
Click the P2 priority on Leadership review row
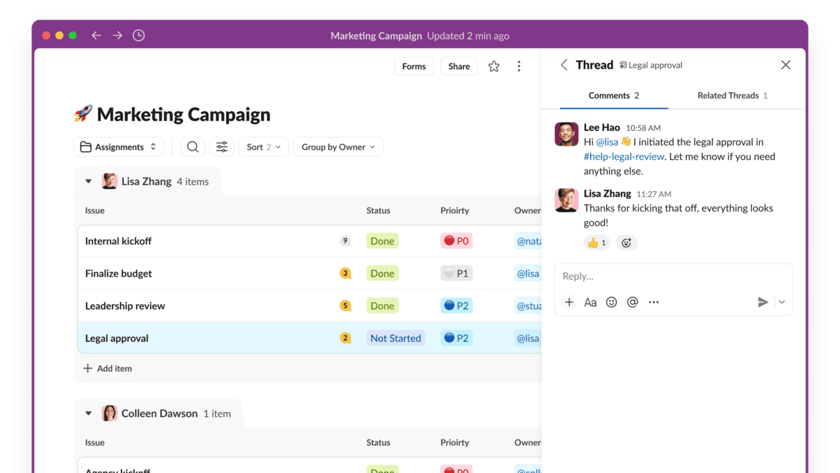tap(456, 306)
